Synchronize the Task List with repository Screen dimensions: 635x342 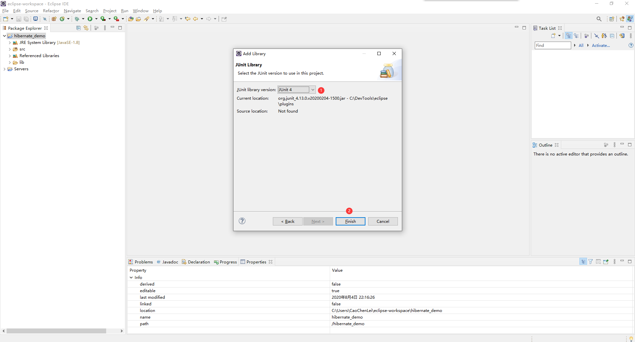click(x=622, y=36)
